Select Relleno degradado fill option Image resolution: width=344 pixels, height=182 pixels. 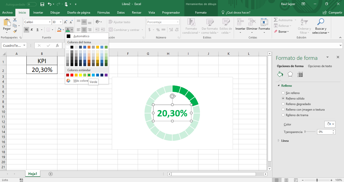(283, 104)
